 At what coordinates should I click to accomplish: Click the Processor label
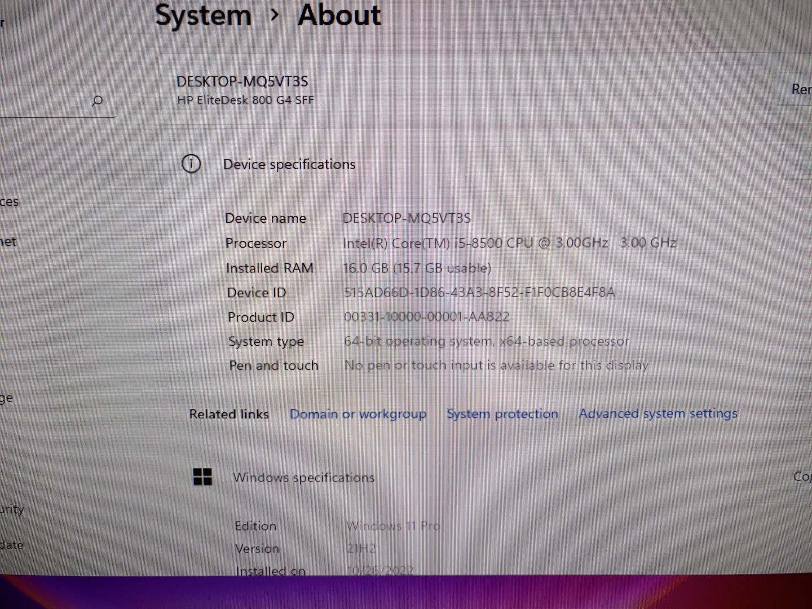click(x=256, y=243)
